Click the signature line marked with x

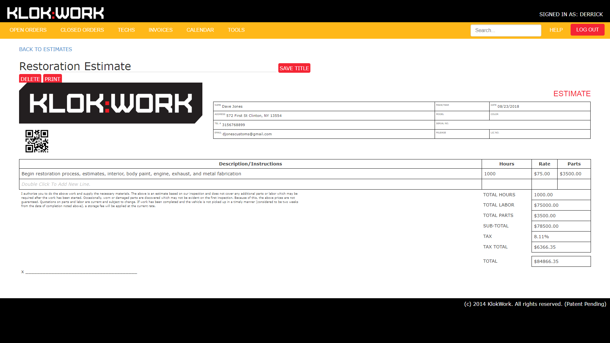(x=79, y=272)
